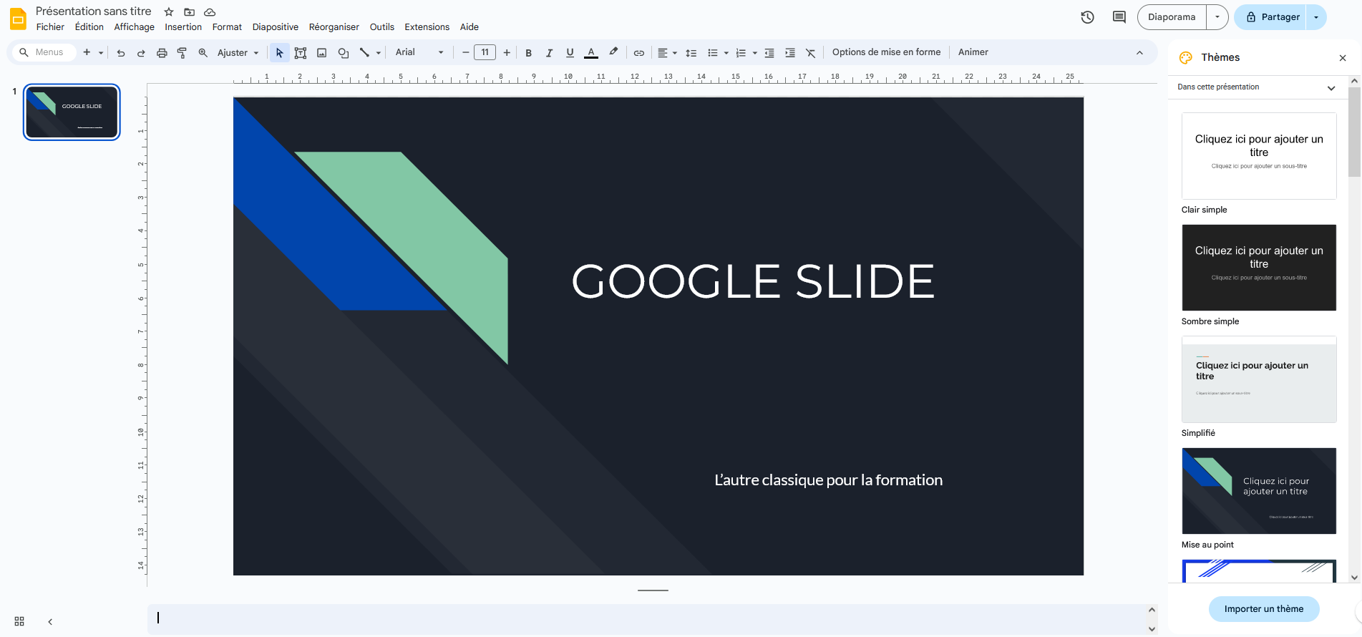This screenshot has height=637, width=1362.
Task: Click the redo arrow icon
Action: coord(141,53)
